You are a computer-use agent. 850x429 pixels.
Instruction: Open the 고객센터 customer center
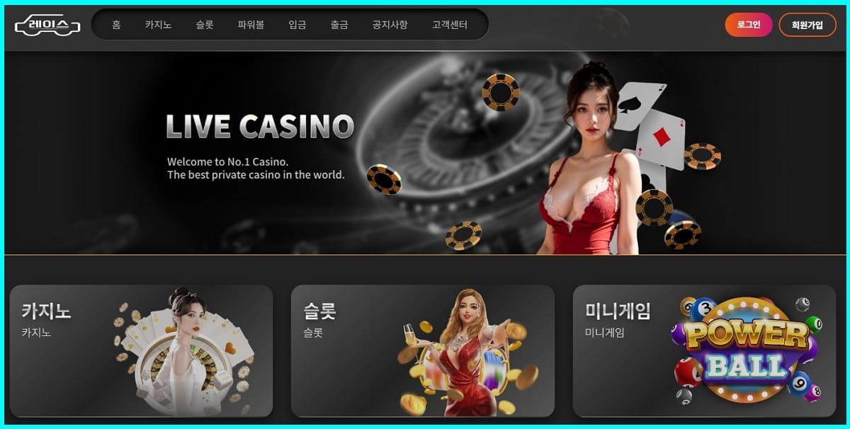(450, 25)
